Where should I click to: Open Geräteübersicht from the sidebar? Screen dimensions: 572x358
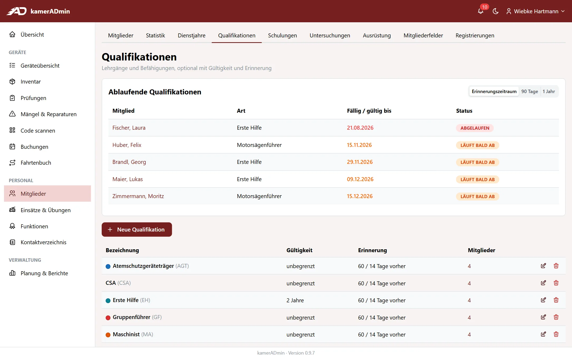click(47, 66)
